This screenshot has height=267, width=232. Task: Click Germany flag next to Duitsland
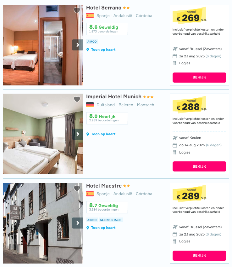(90, 105)
